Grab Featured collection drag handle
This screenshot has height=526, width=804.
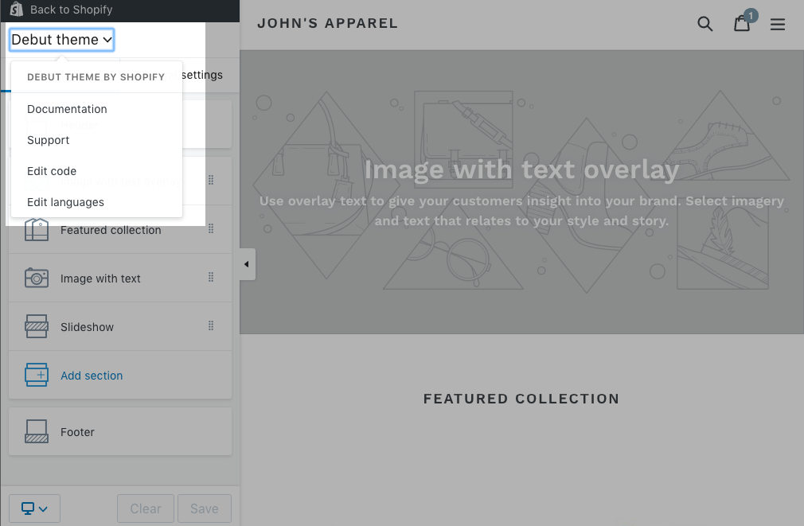pyautogui.click(x=211, y=228)
